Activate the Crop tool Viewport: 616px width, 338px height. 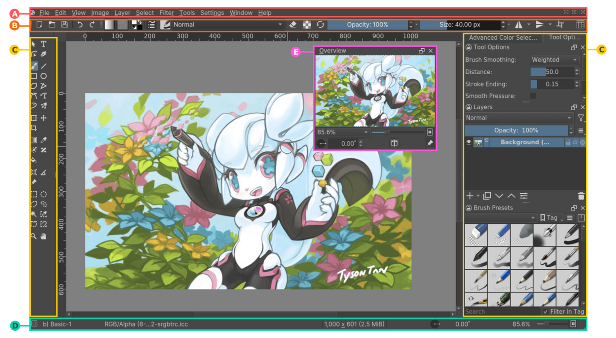click(x=34, y=128)
